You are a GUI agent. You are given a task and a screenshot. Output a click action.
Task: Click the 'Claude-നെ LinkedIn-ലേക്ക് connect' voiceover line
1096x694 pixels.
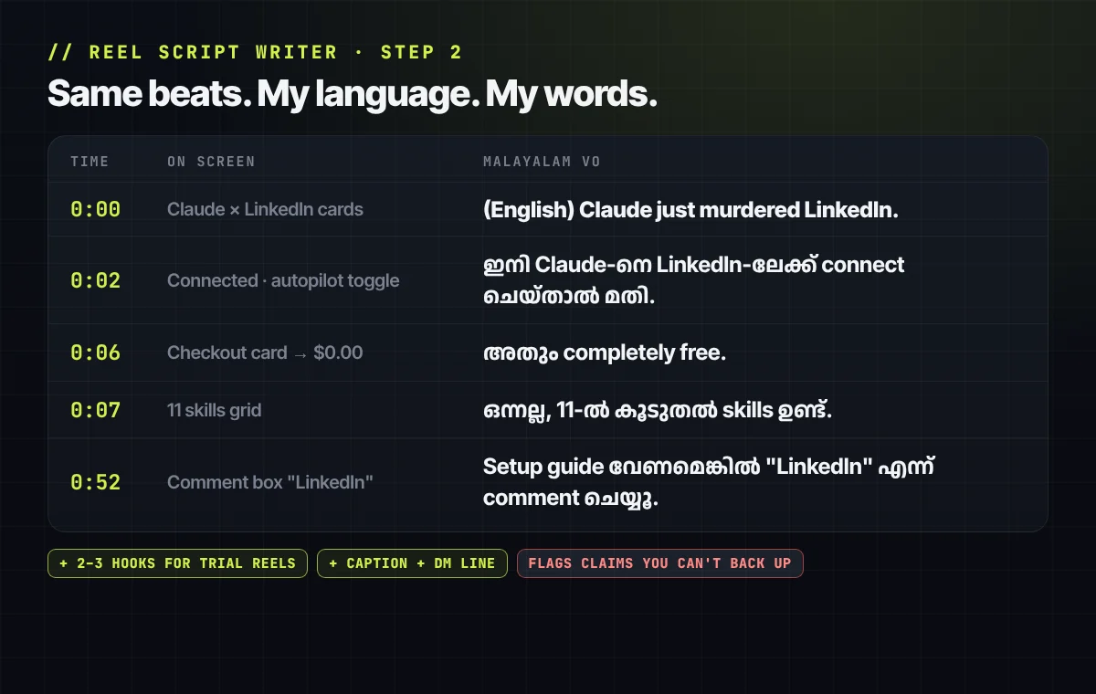point(694,280)
